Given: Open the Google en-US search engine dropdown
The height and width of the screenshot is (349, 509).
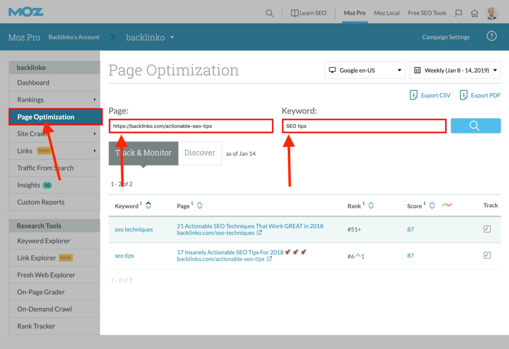Looking at the screenshot, I should pyautogui.click(x=364, y=70).
